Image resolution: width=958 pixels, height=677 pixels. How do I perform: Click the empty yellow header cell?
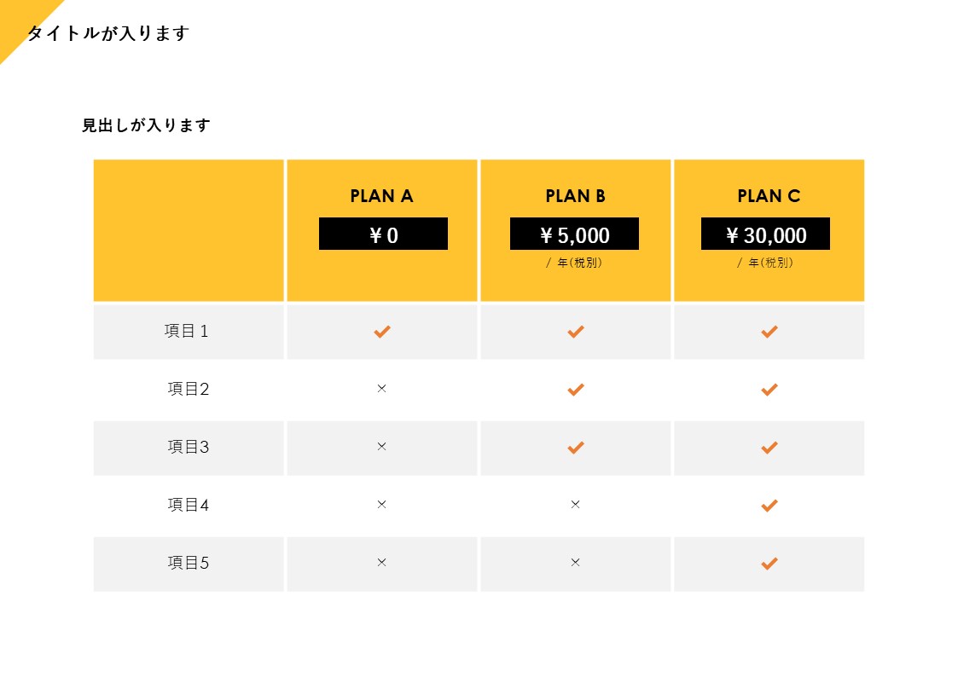[189, 230]
